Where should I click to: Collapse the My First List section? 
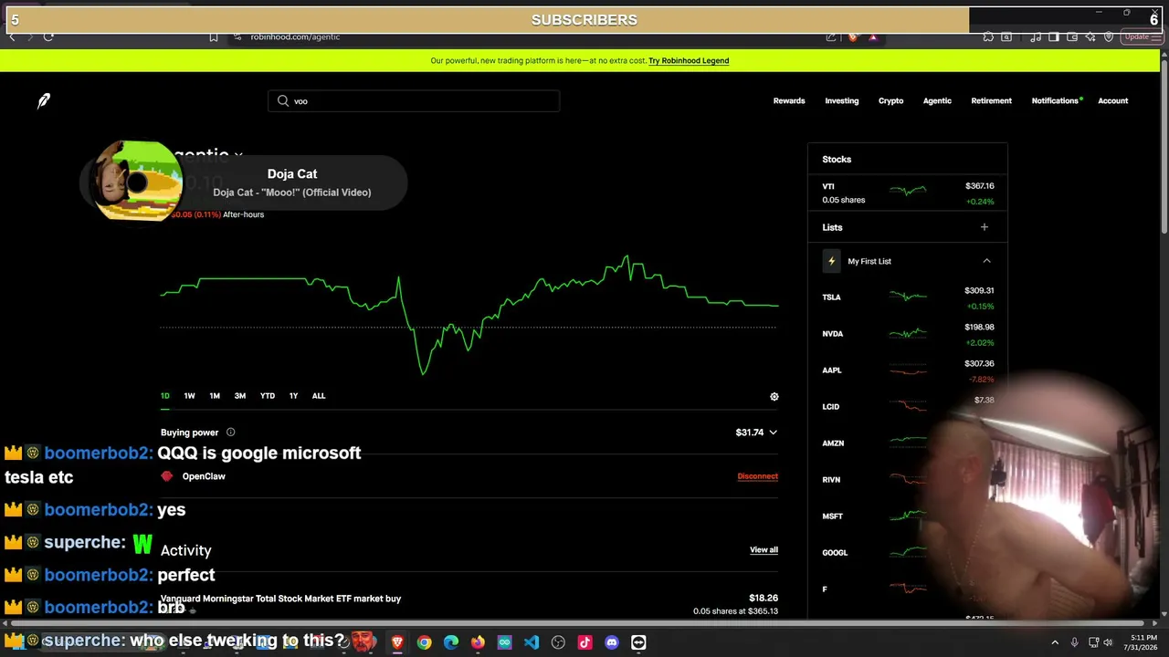tap(986, 261)
